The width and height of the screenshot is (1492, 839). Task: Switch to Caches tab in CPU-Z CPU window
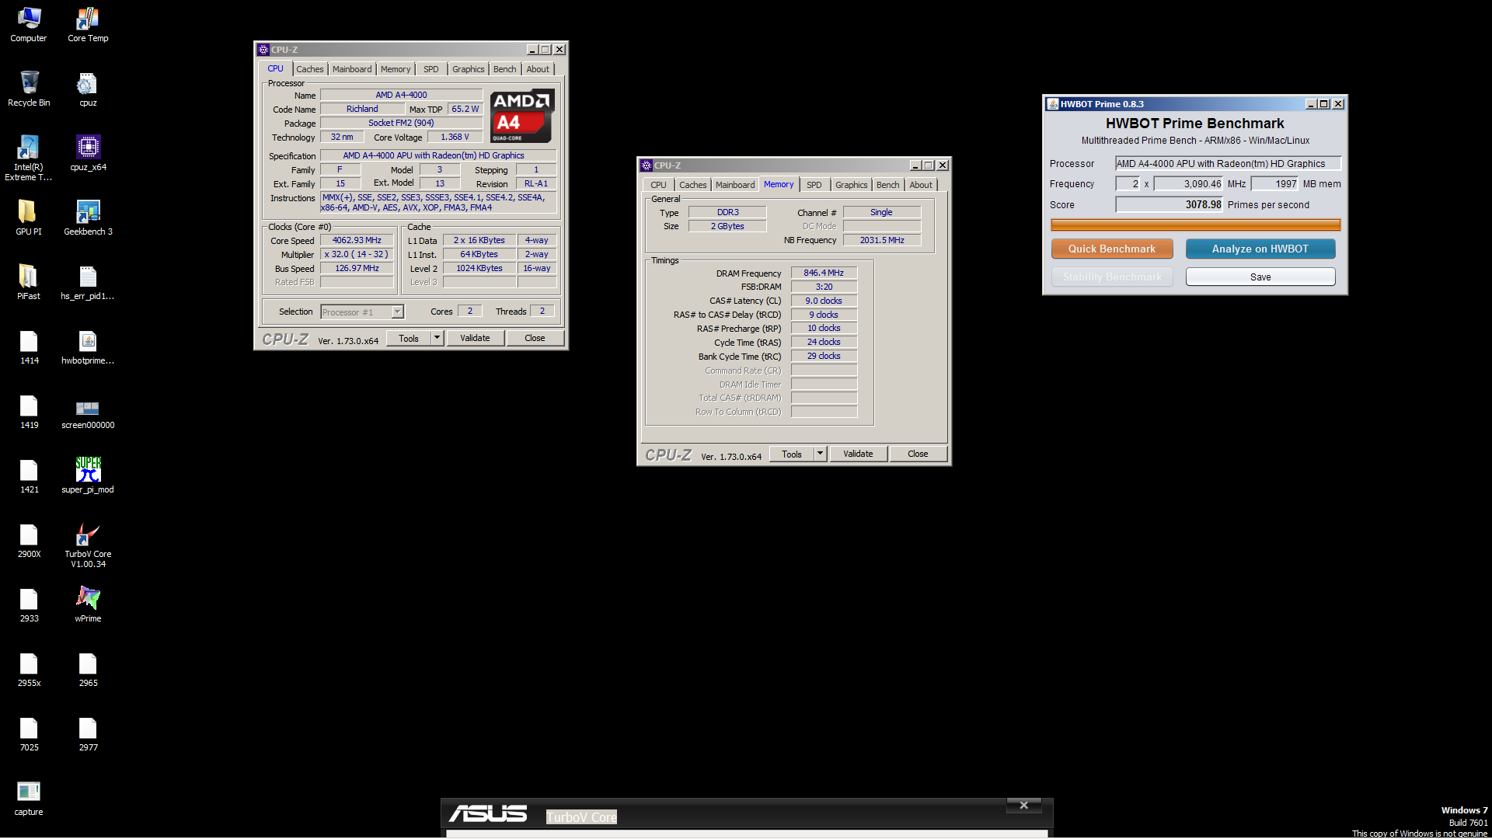(309, 69)
